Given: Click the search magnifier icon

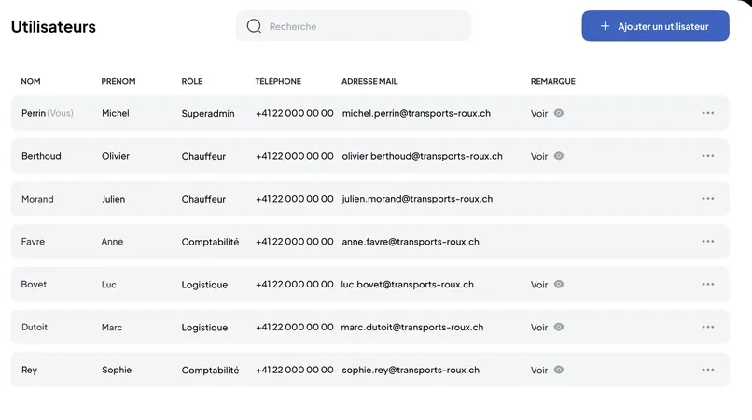Looking at the screenshot, I should coord(254,26).
